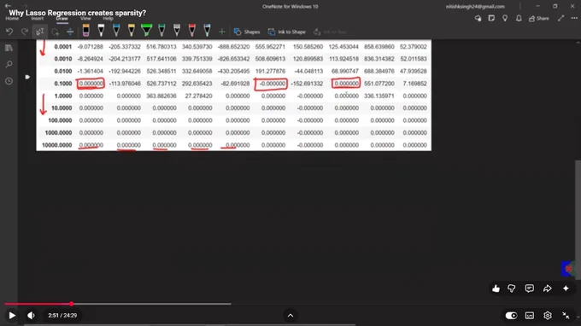
Task: Open the video comments
Action: [530, 288]
